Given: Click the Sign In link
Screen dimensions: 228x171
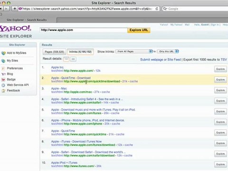Looking at the screenshot, I should (215, 25).
